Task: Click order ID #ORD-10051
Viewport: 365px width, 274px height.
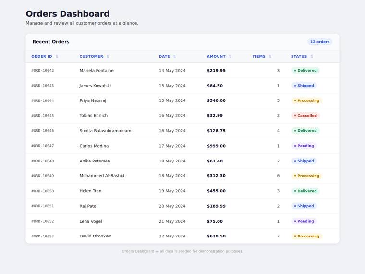Action: tap(43, 206)
